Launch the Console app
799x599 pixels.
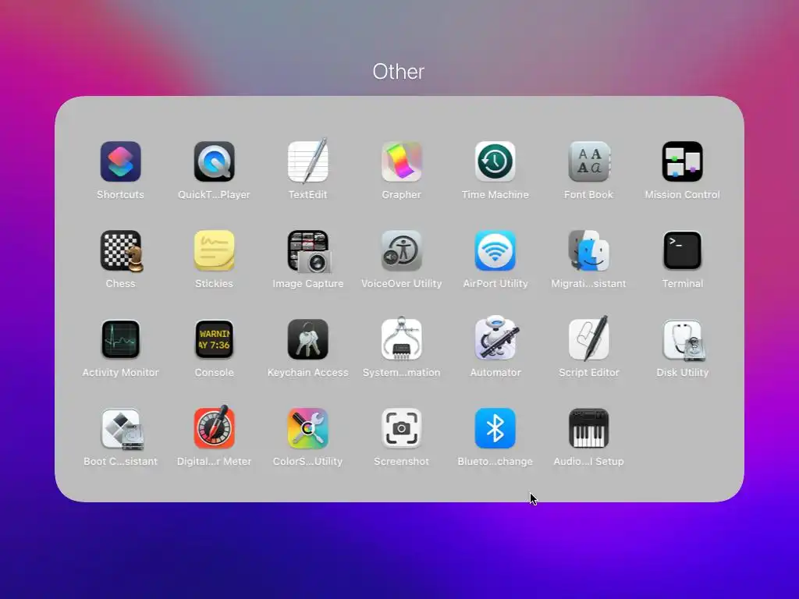214,339
